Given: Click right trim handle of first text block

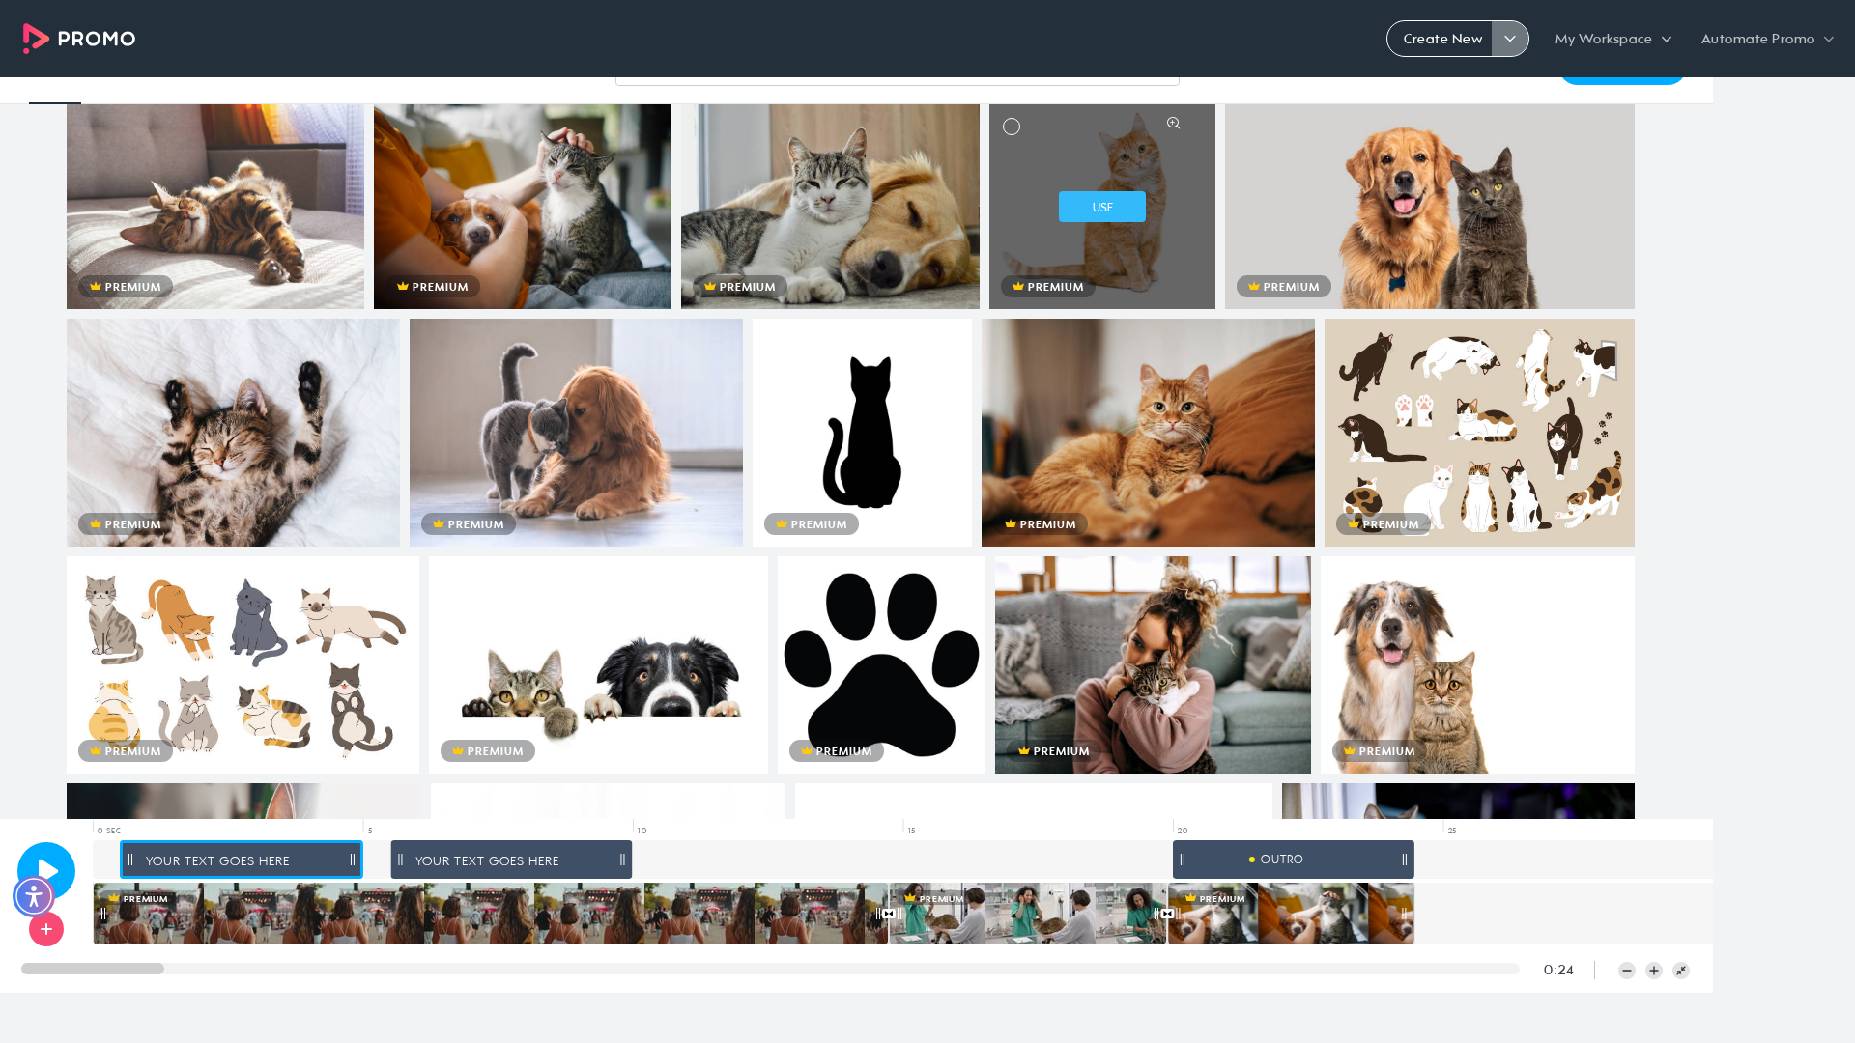Looking at the screenshot, I should tap(353, 860).
